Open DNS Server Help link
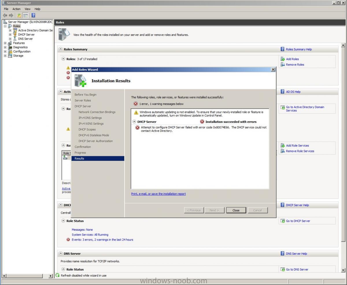This screenshot has height=285, width=347. click(x=296, y=254)
